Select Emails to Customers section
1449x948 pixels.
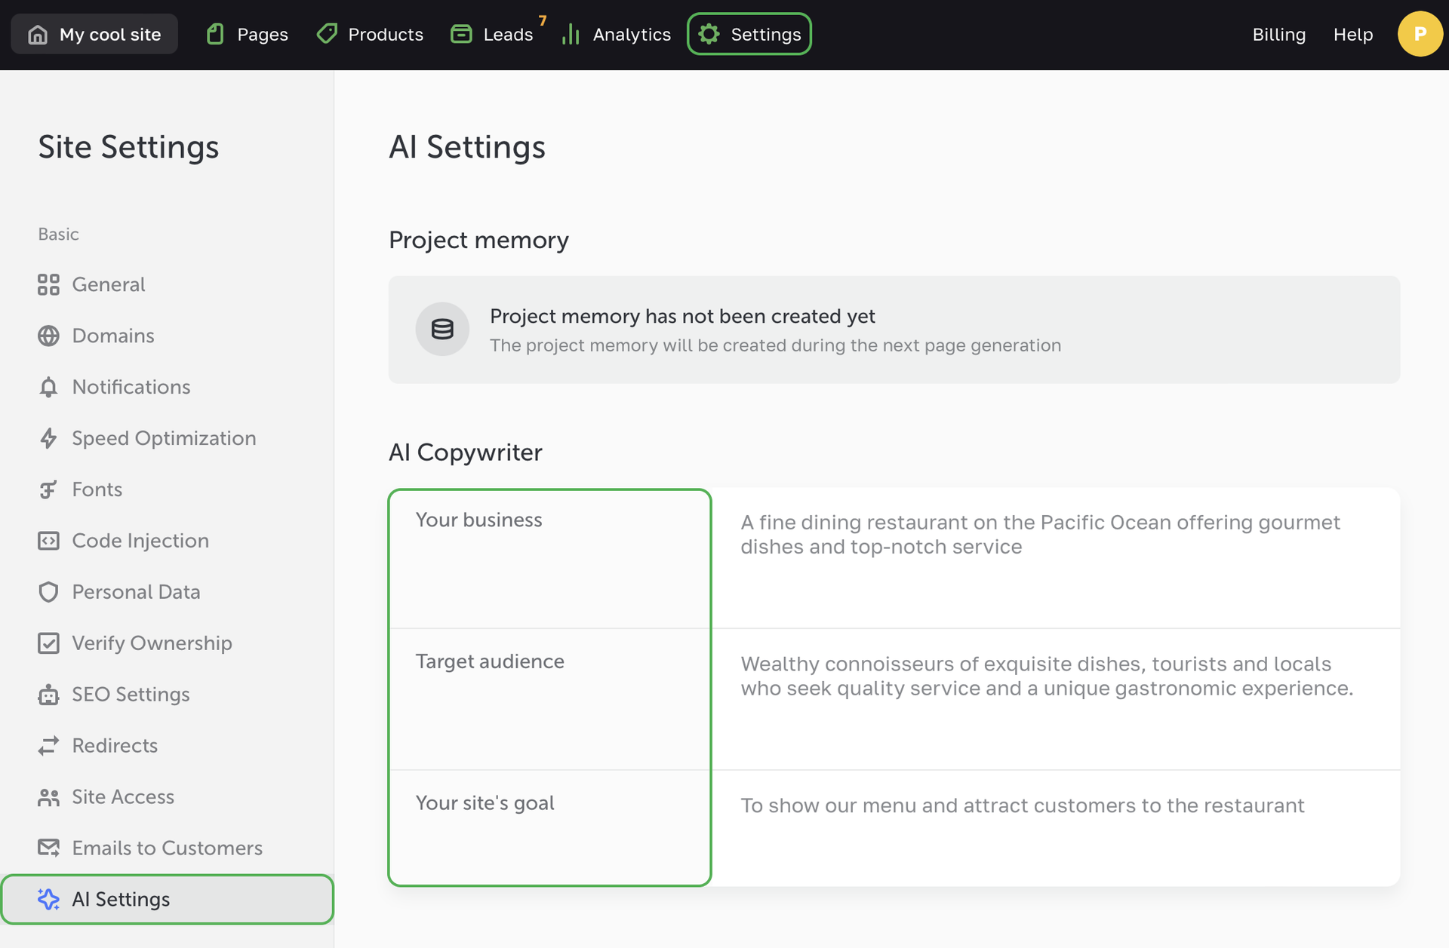167,848
